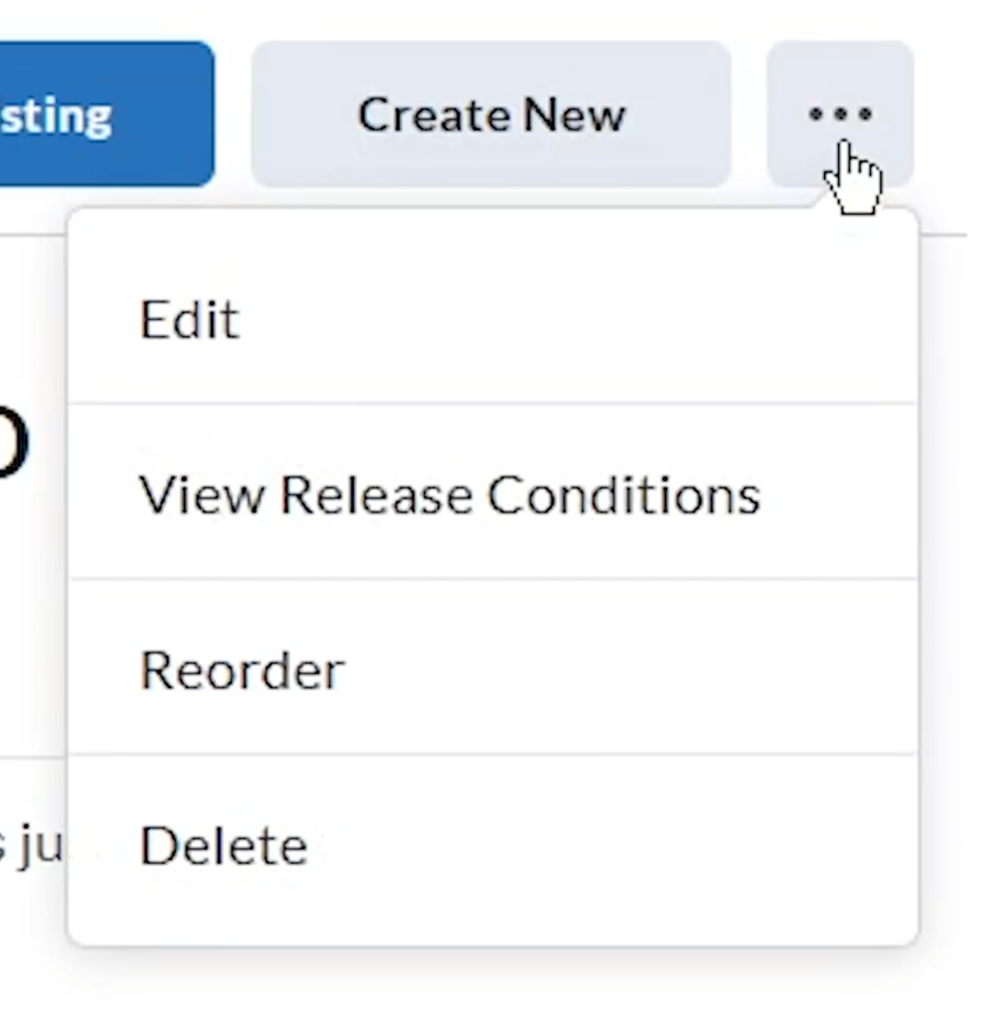The height and width of the screenshot is (1013, 998).
Task: Select Reorder in the dropdown menu
Action: click(241, 669)
